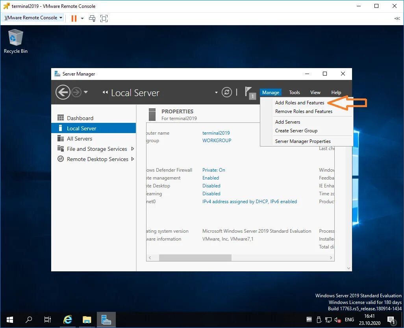Viewport: 404px width, 328px height.
Task: Open navigation history dropdown arrow
Action: pyautogui.click(x=86, y=92)
